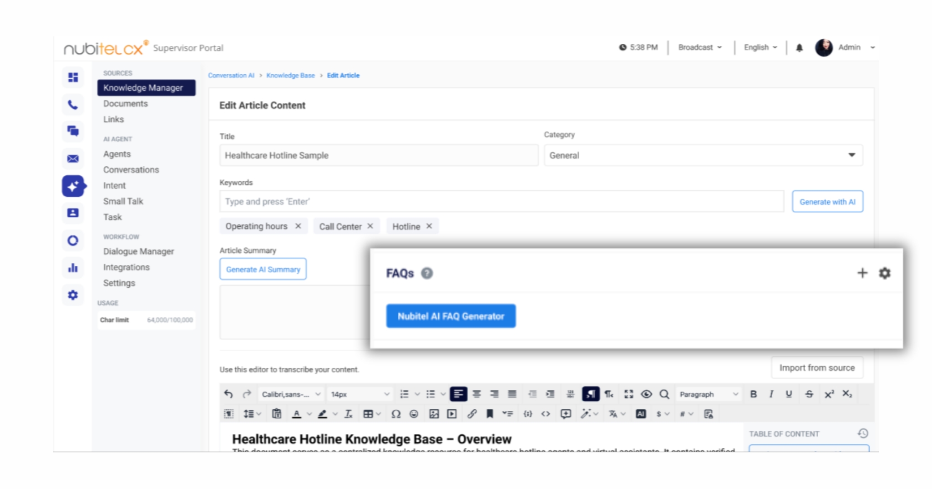Toggle italic text formatting

(771, 394)
